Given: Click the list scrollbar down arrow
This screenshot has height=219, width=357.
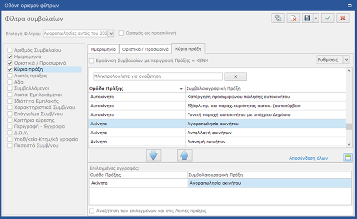Looking at the screenshot, I should [349, 144].
